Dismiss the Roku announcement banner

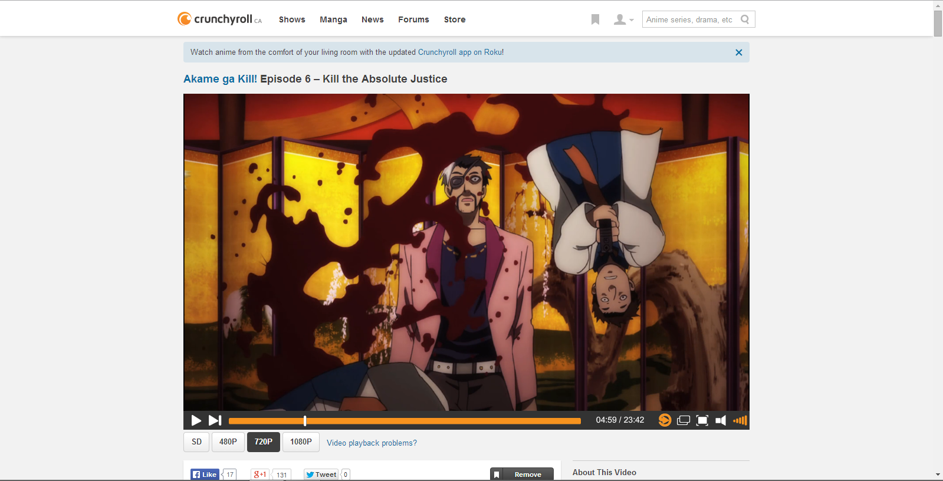coord(738,52)
